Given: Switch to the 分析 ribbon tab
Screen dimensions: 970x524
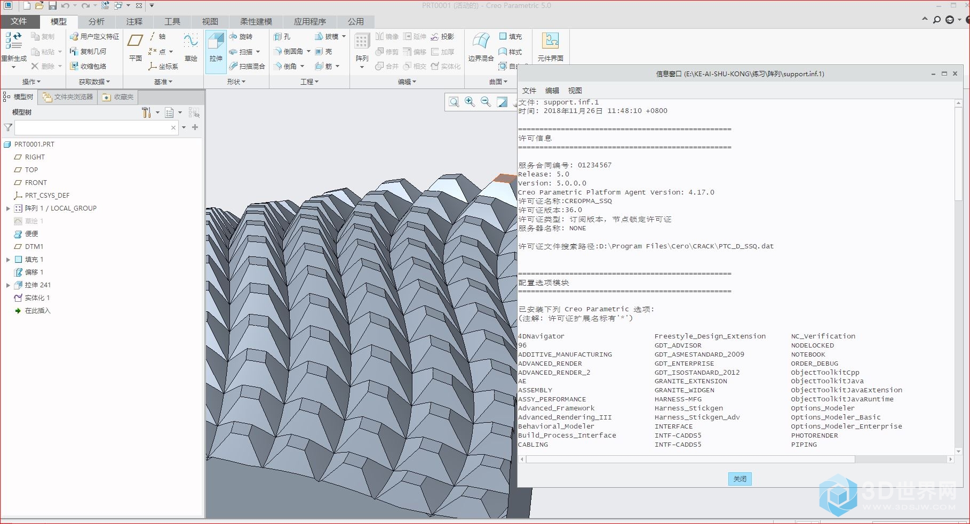Looking at the screenshot, I should [x=97, y=21].
